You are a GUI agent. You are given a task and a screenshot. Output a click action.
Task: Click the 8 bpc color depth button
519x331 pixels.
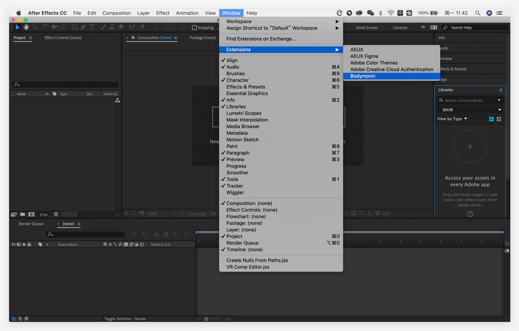point(44,214)
